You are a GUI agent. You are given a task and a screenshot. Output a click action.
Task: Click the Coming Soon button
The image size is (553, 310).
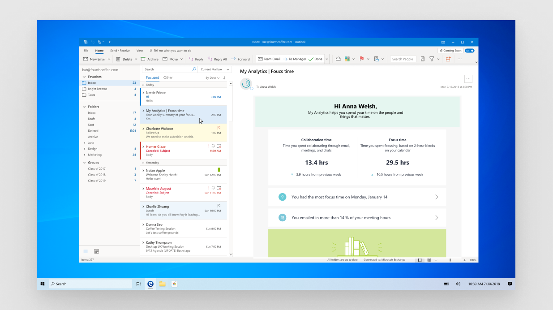[x=450, y=51]
